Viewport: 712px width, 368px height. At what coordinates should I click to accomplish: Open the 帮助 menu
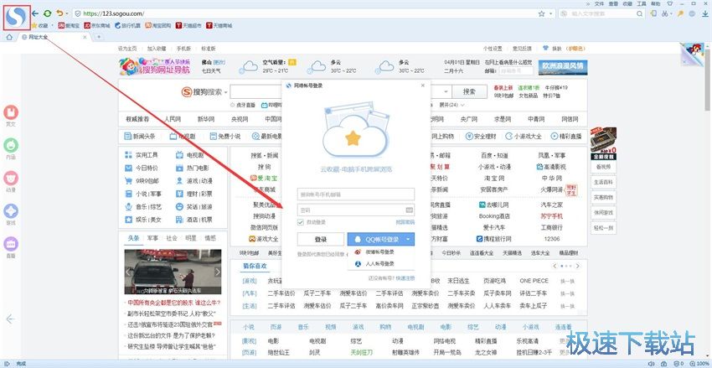(x=655, y=3)
